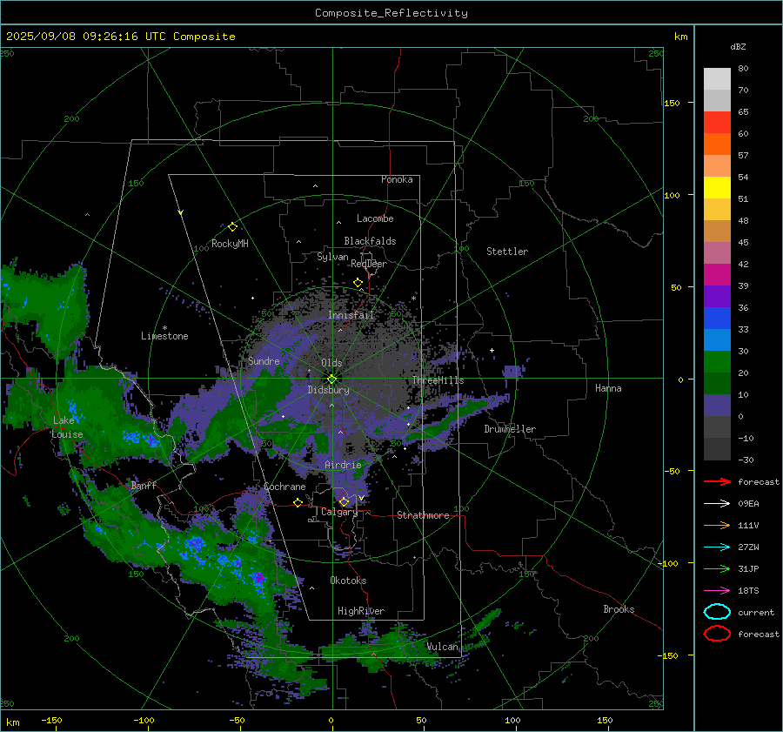Click the 2025/09/08 09:26:16 UTC timestamp
Viewport: 783px width, 732px height.
click(x=86, y=37)
